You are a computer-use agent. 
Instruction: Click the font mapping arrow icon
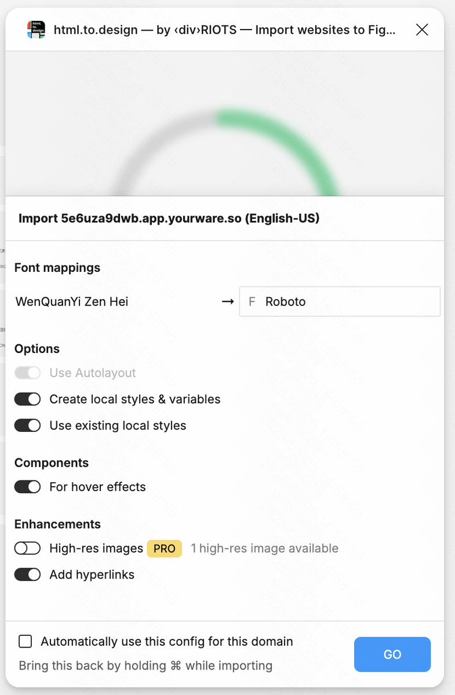point(228,301)
